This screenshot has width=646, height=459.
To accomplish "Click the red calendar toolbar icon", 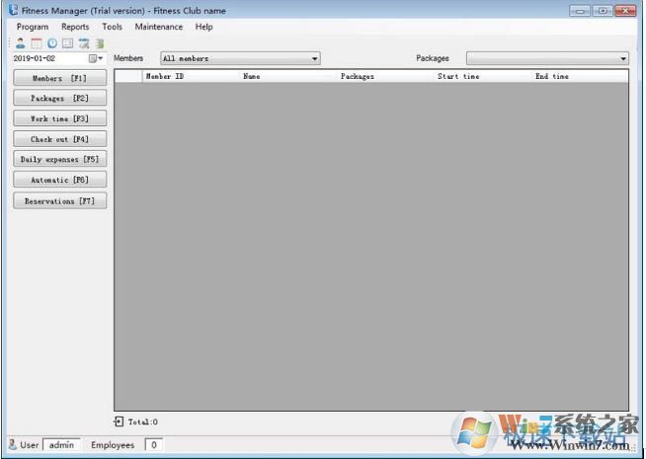I will coord(37,43).
